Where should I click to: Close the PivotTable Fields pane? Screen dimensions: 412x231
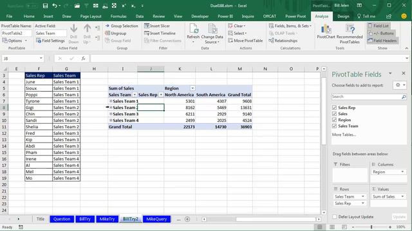pyautogui.click(x=404, y=74)
